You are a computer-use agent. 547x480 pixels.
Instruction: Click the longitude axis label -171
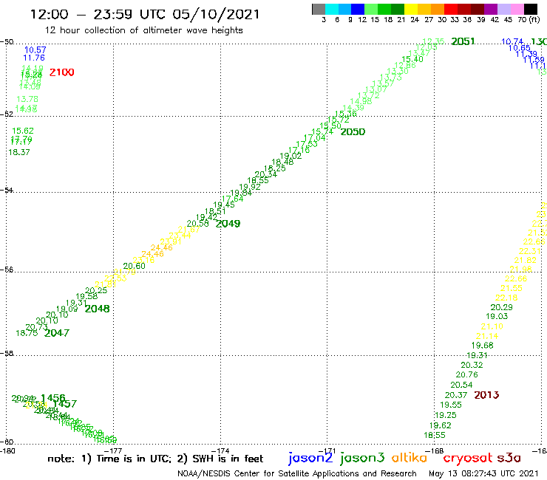click(x=327, y=451)
